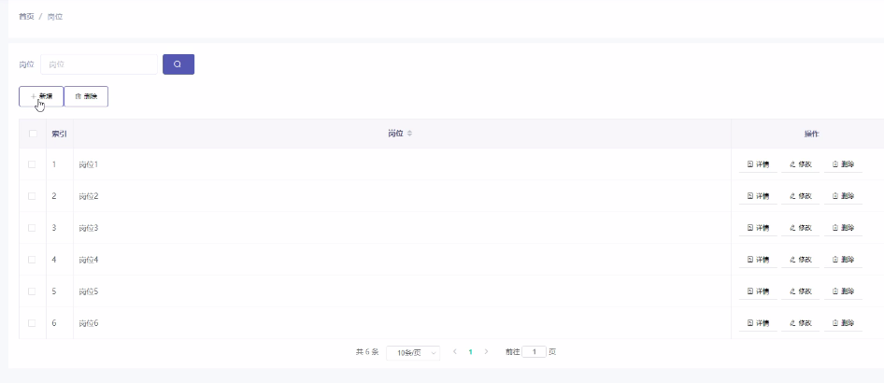The image size is (884, 383).
Task: Open 详情 for 岗位5
Action: pos(758,291)
